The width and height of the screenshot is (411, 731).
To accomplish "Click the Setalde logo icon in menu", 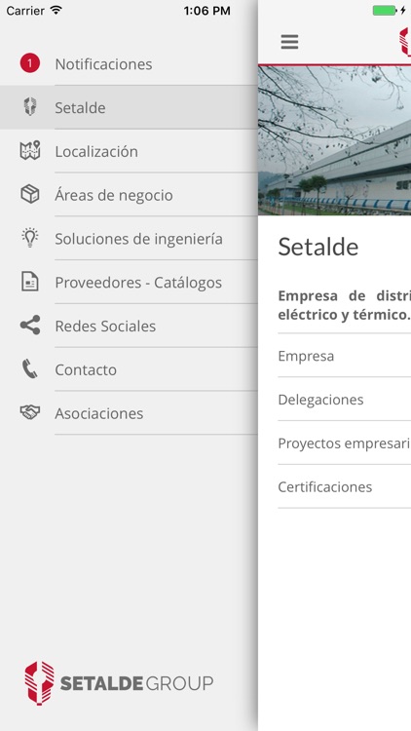I will tap(30, 107).
